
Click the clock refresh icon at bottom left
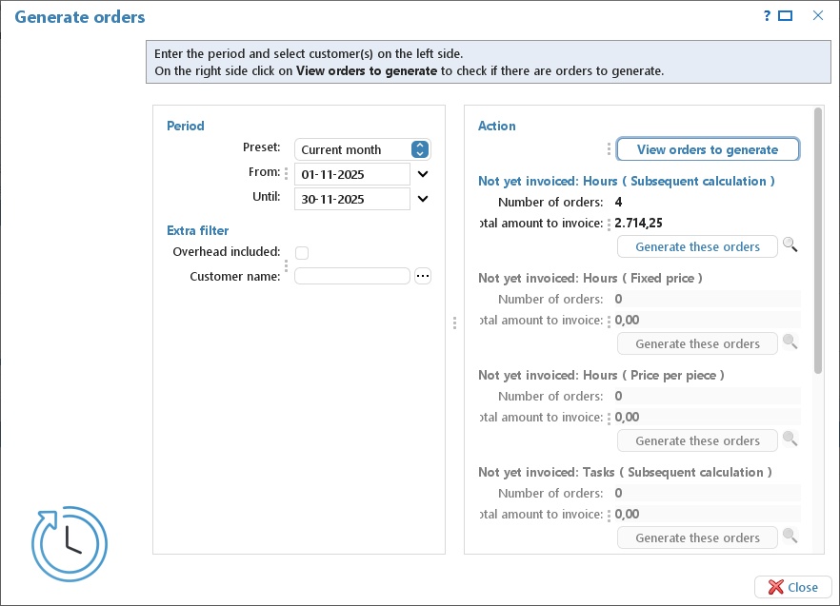(x=70, y=543)
